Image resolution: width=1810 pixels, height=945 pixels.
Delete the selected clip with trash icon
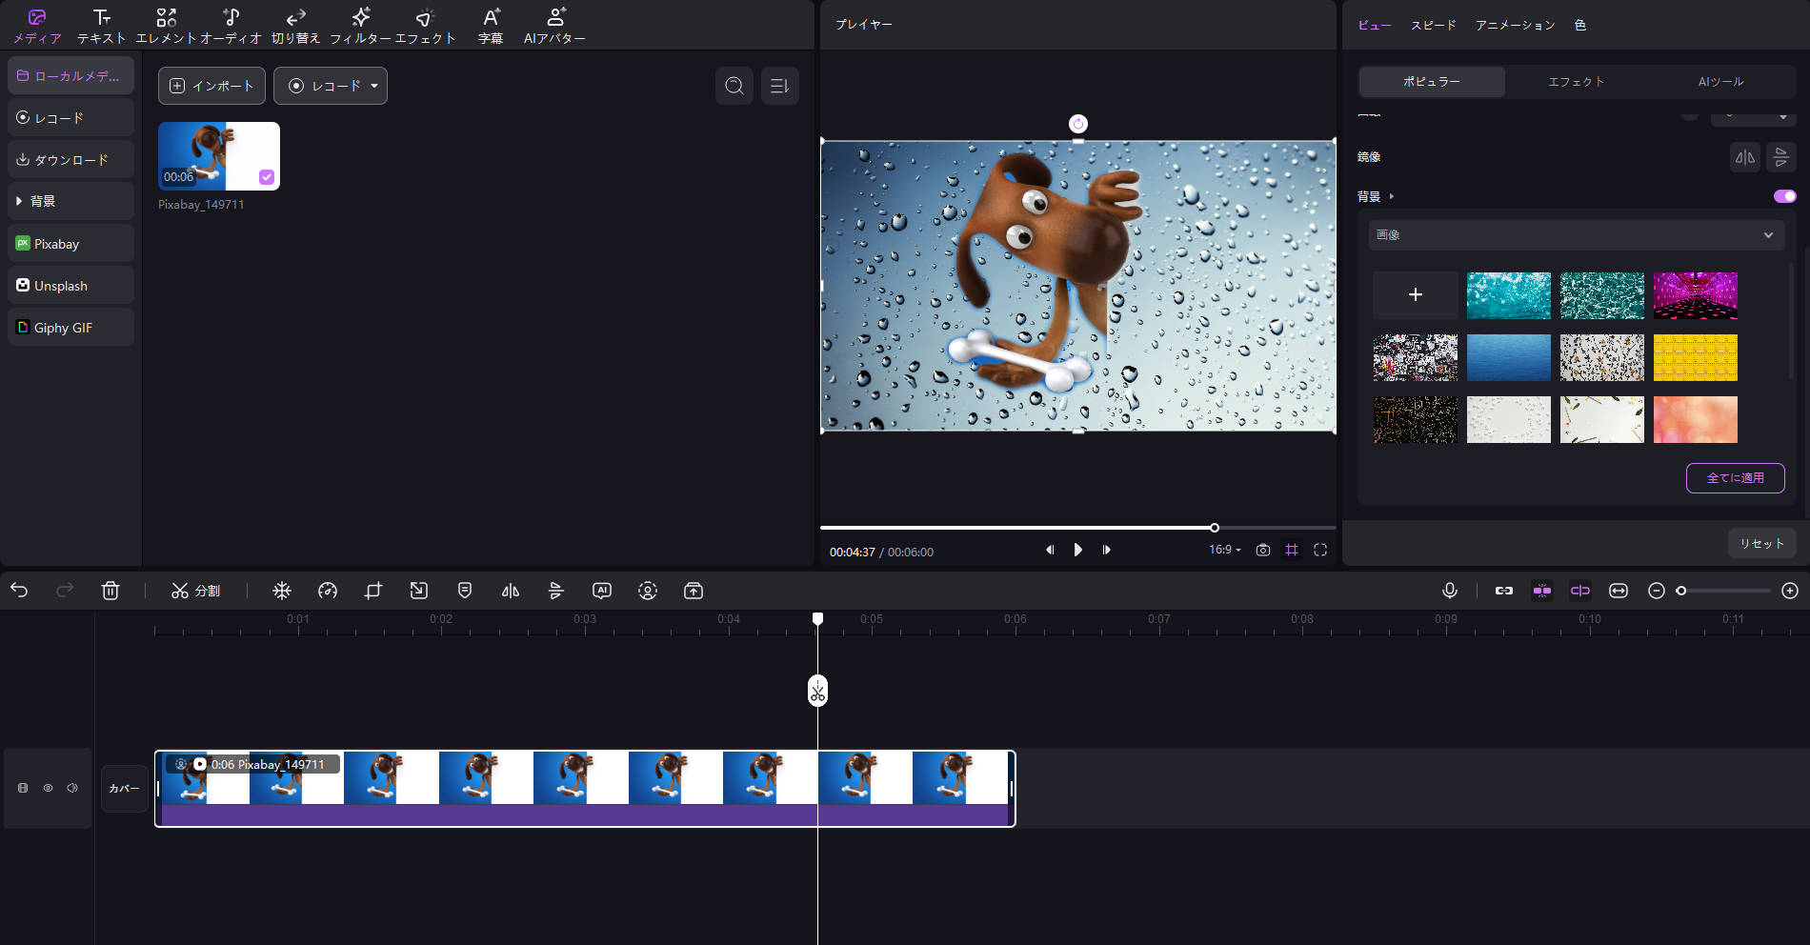click(x=111, y=591)
